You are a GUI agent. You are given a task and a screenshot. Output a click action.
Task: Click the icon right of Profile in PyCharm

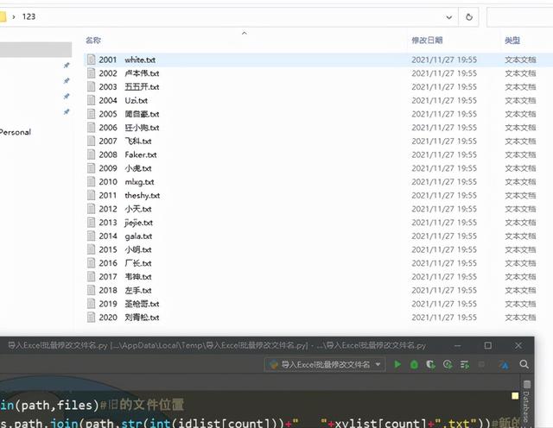tap(465, 364)
